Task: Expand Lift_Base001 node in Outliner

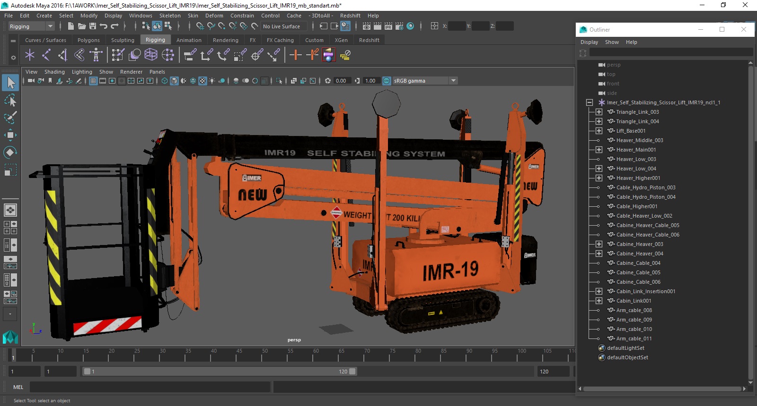Action: pos(599,131)
